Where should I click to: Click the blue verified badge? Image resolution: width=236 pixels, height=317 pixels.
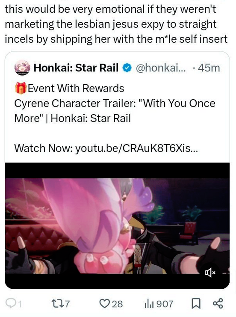[127, 68]
